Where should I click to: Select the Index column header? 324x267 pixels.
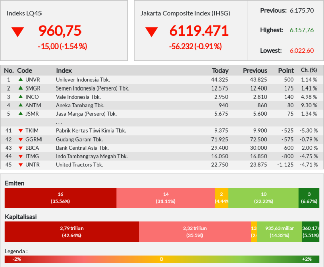pyautogui.click(x=64, y=71)
